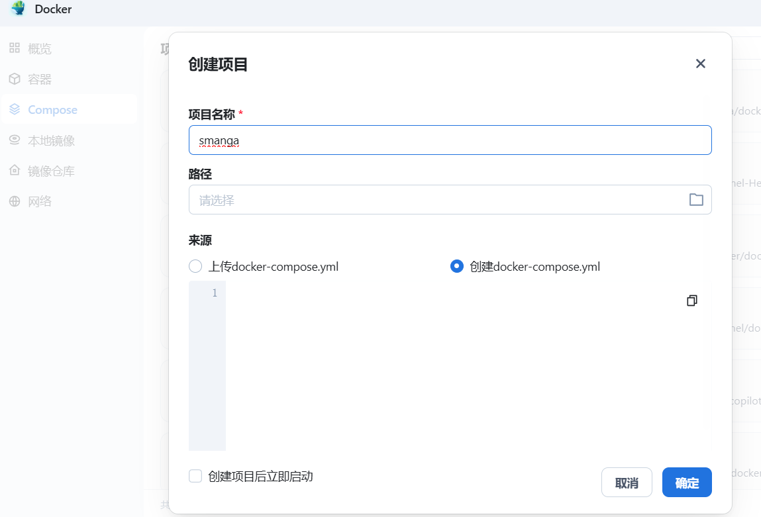Click the Docker whale logo icon
The image size is (761, 517).
[x=18, y=9]
